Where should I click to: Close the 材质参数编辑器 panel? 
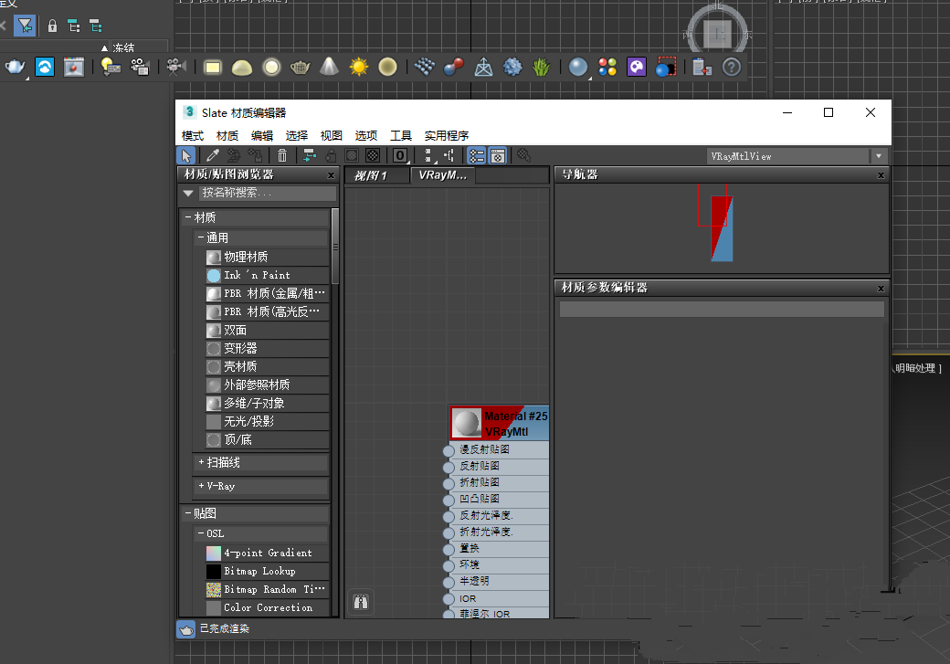(x=881, y=289)
